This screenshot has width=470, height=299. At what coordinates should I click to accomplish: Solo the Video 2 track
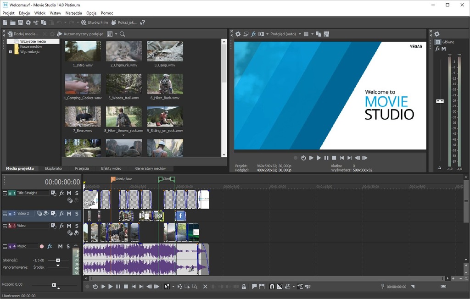77,214
